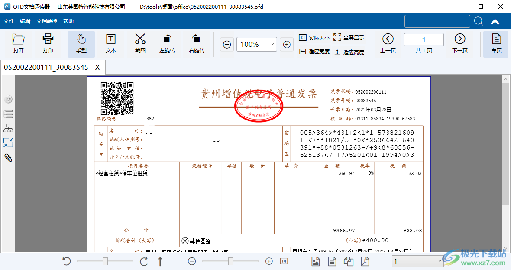This screenshot has width=511, height=270.
Task: Select the 手型 hand tool
Action: [81, 44]
